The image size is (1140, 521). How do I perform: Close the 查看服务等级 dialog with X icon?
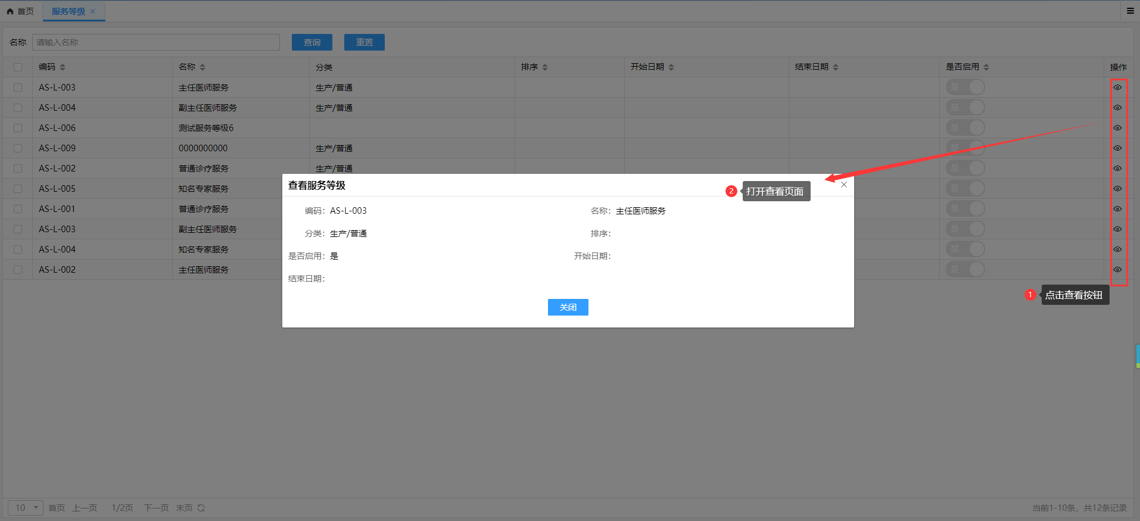click(x=843, y=185)
